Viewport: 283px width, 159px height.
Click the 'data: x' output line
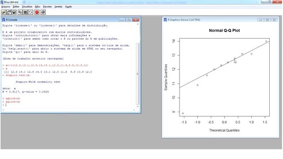(9, 88)
